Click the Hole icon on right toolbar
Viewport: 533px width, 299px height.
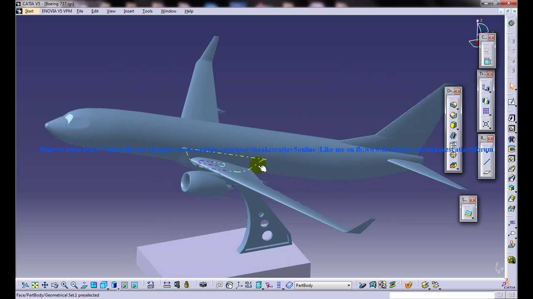tap(512, 159)
